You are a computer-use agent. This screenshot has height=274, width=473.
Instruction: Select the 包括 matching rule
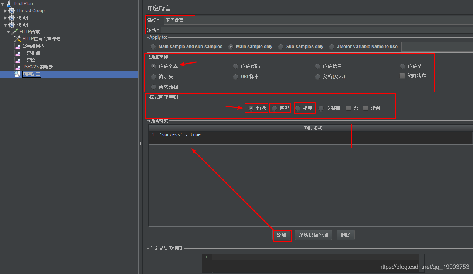[251, 108]
